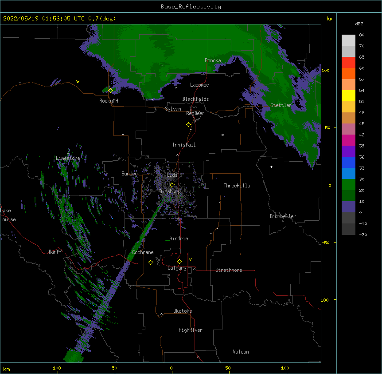Click the white plus marker west of Drumheller
382x374 pixels.
pyautogui.click(x=271, y=167)
